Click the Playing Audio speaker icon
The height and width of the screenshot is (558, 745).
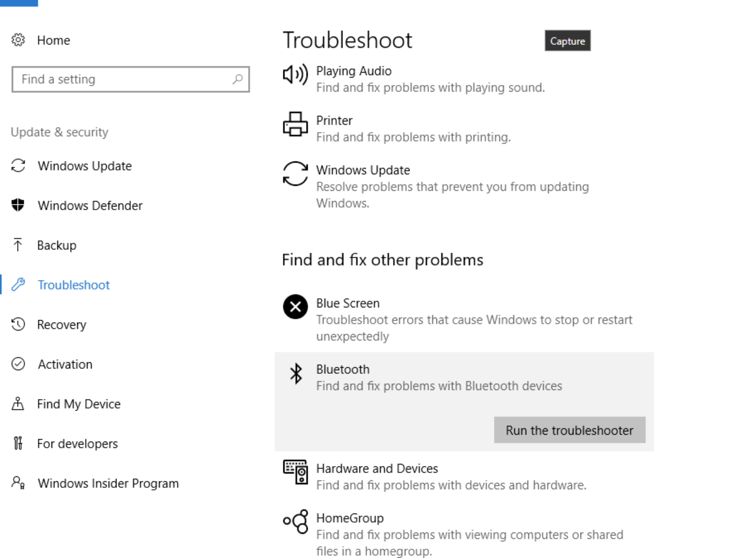coord(295,76)
